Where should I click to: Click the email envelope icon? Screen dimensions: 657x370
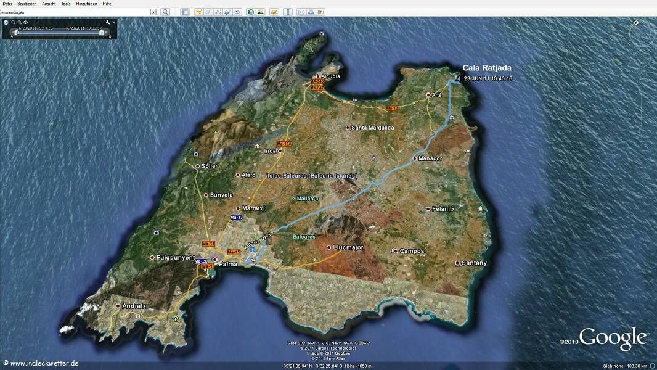[301, 12]
